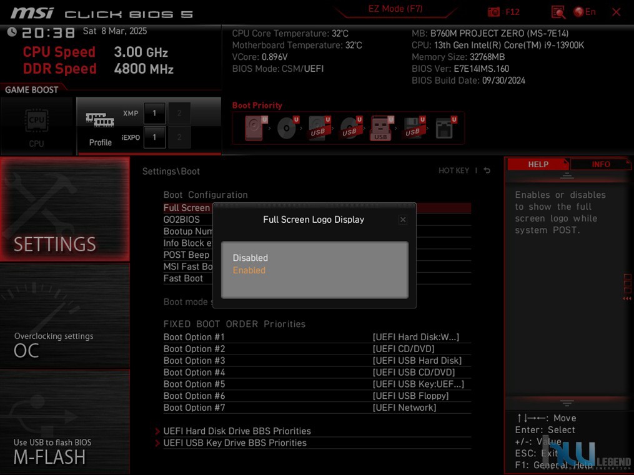This screenshot has width=634, height=475.
Task: Enable iEXPO profile 1
Action: (x=154, y=137)
